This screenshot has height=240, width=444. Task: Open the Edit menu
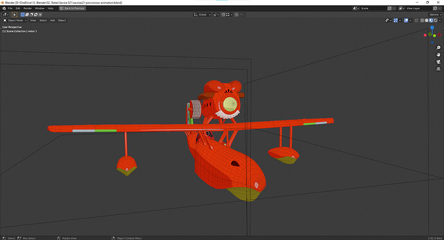coord(18,8)
